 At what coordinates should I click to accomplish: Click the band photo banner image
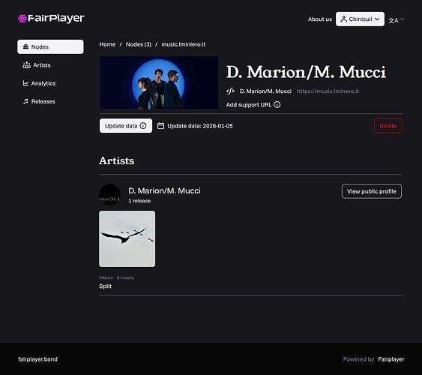[x=159, y=82]
